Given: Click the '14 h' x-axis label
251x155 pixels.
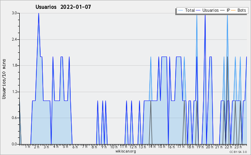Looking at the screenshot, I should coord(152,147).
